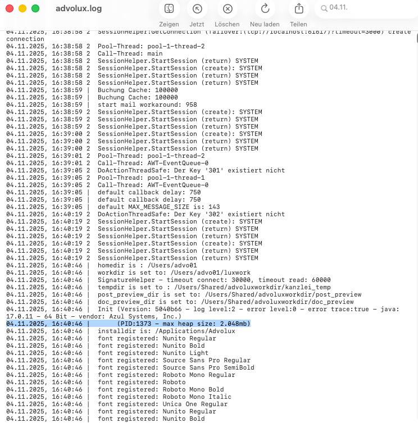
Task: Toggle the sidebar with the Zeigen icon
Action: (169, 9)
